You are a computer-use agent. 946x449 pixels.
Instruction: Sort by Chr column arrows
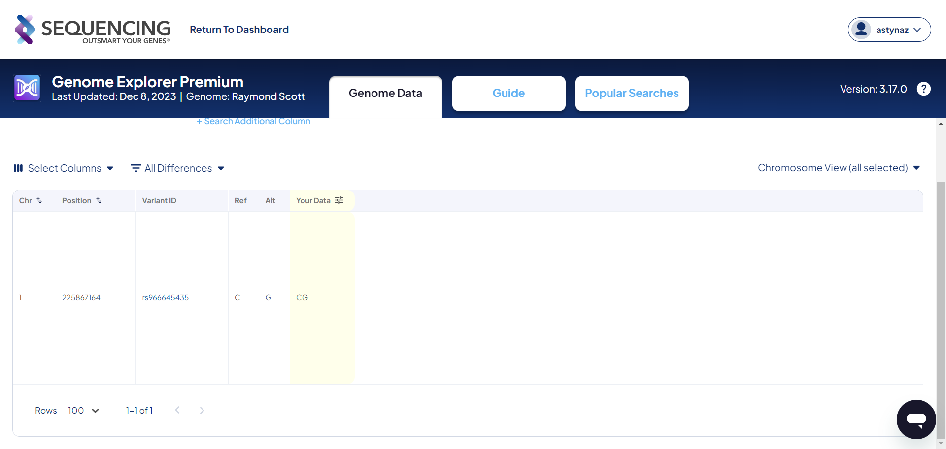39,200
